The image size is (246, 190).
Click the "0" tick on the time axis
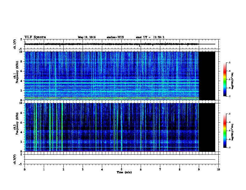[x=25, y=169]
